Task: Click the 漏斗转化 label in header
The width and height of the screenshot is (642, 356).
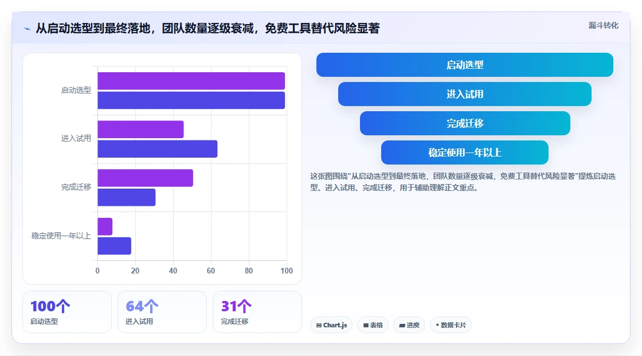Action: [x=603, y=25]
